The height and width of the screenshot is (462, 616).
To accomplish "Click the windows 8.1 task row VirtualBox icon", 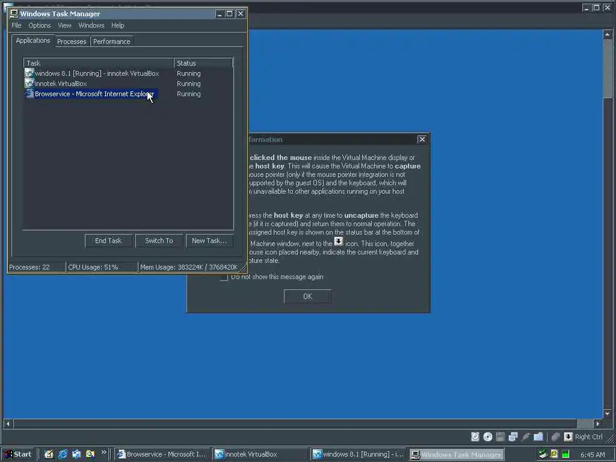I will click(x=29, y=73).
